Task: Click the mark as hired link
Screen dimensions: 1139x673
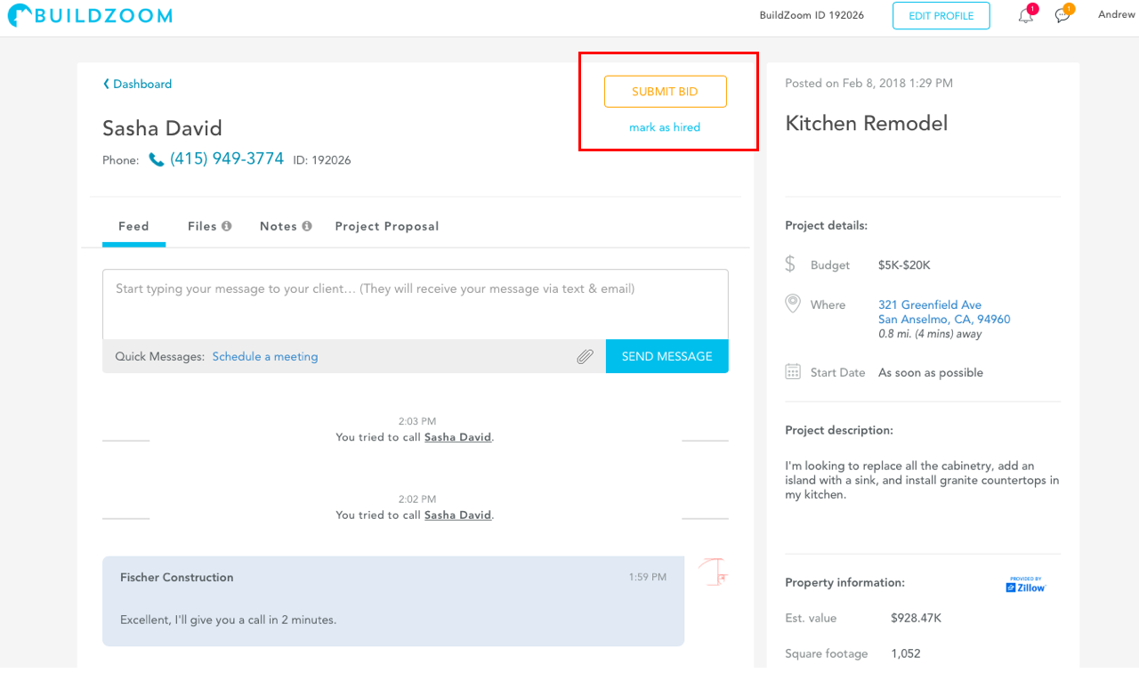Action: 665,127
